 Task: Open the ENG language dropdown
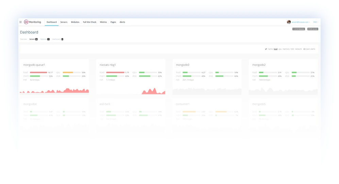[316, 22]
